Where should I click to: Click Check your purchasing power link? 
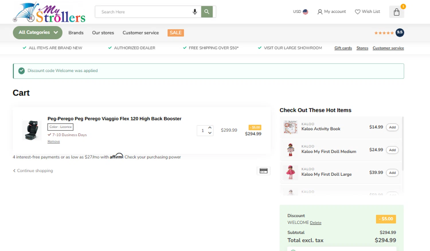coord(153,157)
